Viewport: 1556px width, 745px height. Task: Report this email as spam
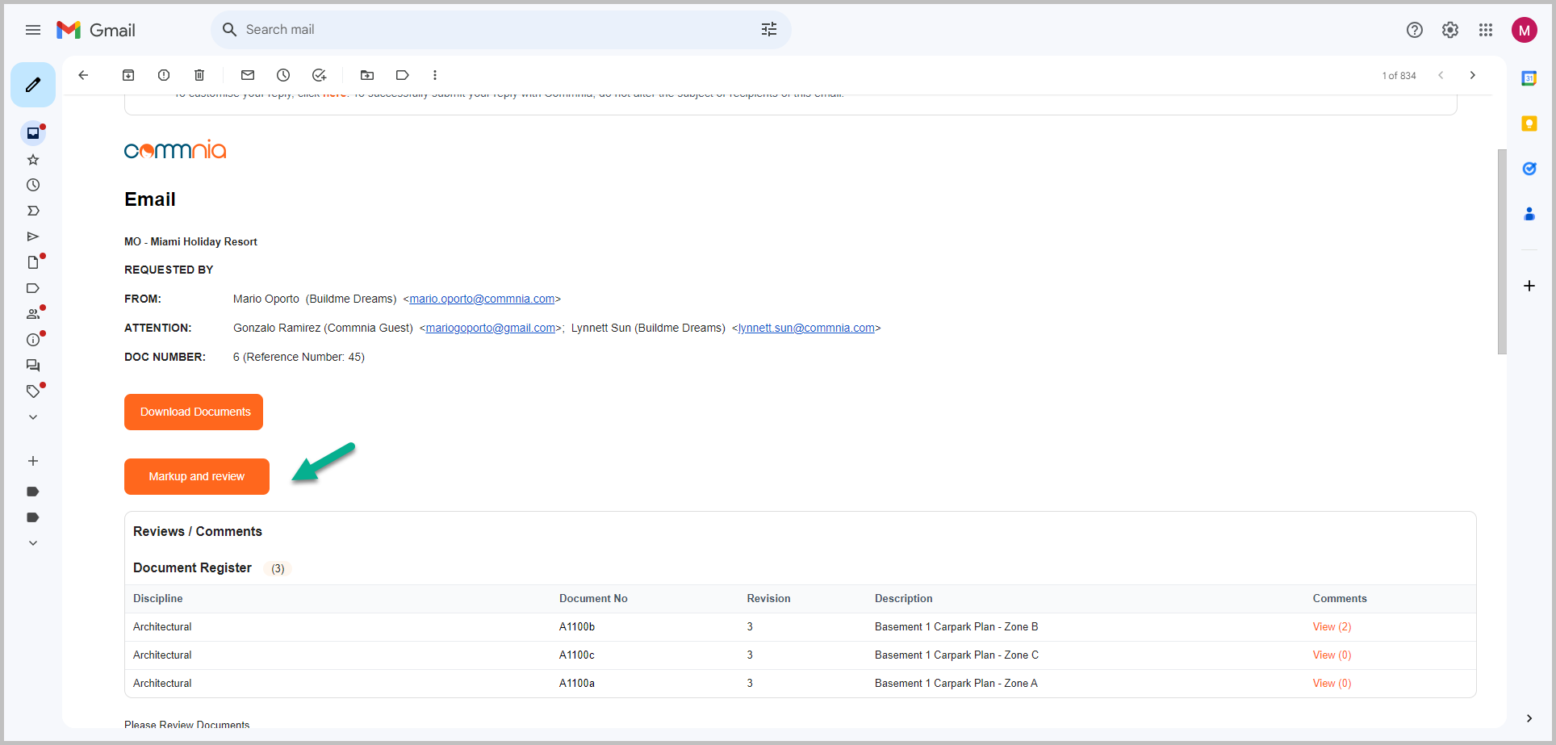(x=164, y=75)
